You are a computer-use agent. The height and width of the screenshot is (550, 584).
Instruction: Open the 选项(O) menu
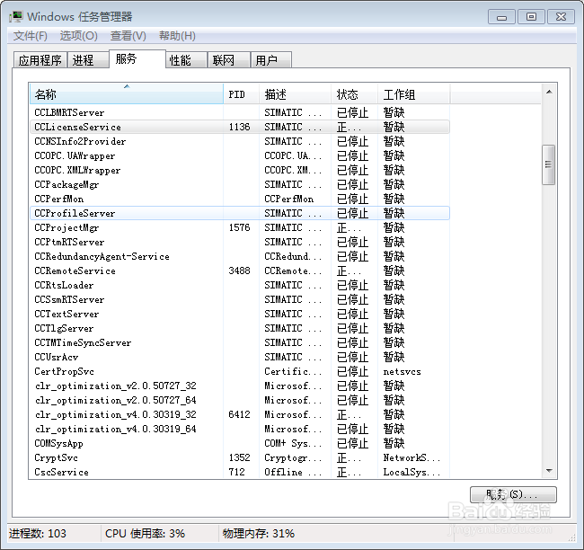pyautogui.click(x=78, y=36)
